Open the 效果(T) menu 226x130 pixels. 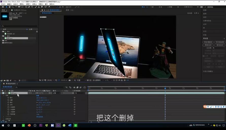[28, 4]
